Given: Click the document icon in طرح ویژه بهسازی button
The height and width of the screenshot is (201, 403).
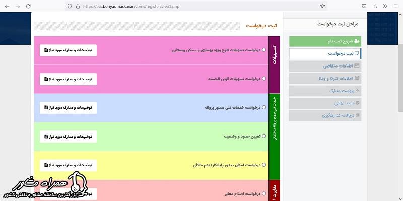Looking at the screenshot, I should [46, 50].
